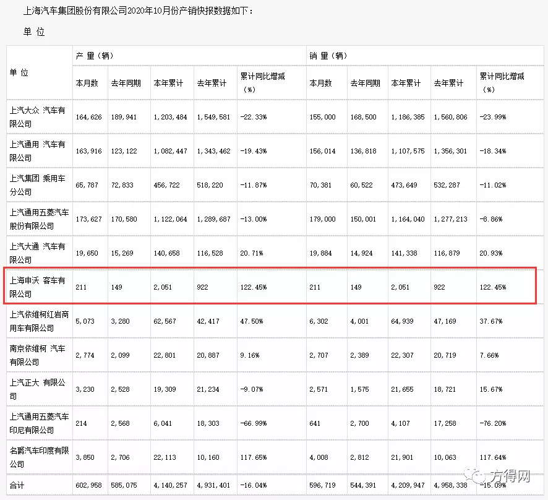
Task: Click the percentage -11.02%
Action: click(493, 185)
